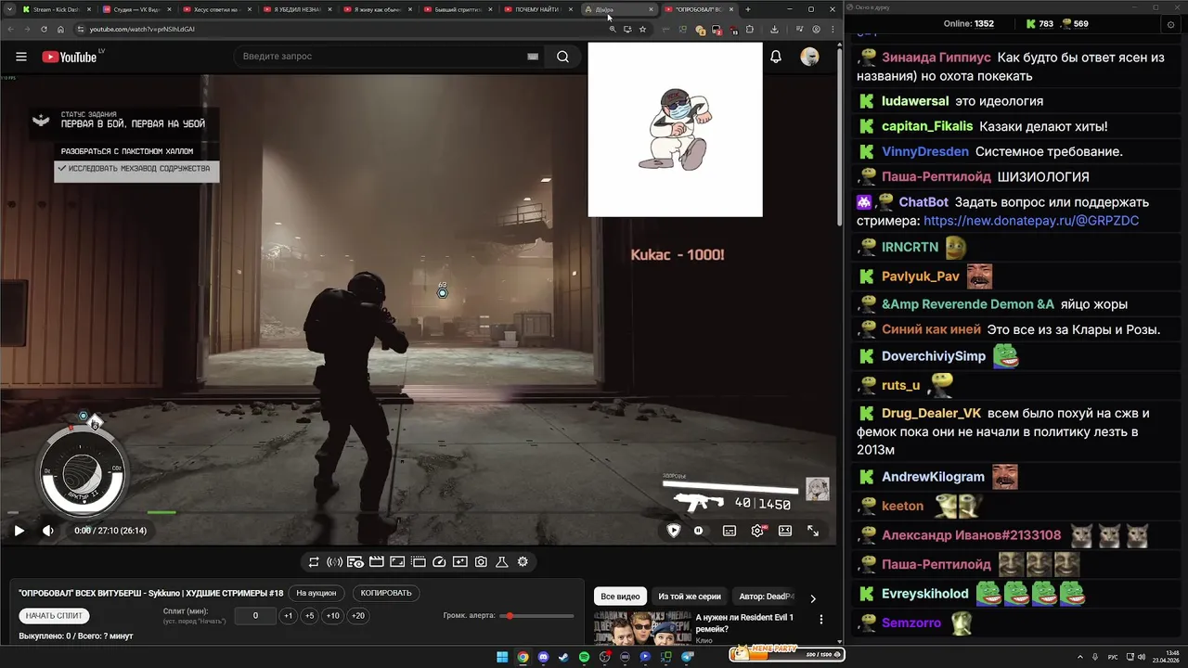The height and width of the screenshot is (668, 1188).
Task: Select the 'Все видео' chip
Action: tap(620, 597)
